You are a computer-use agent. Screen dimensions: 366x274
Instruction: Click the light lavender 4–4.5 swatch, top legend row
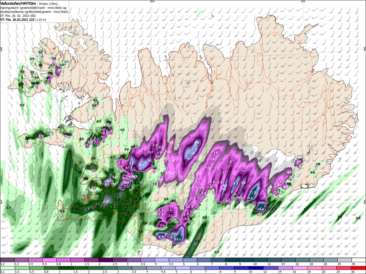[x=162, y=260]
